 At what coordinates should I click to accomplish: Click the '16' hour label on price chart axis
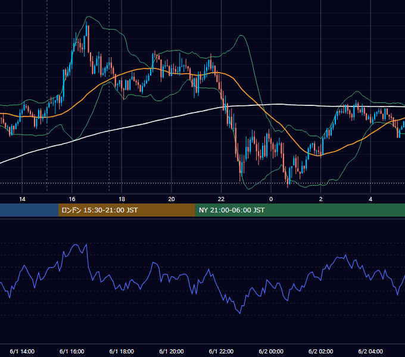coord(72,199)
